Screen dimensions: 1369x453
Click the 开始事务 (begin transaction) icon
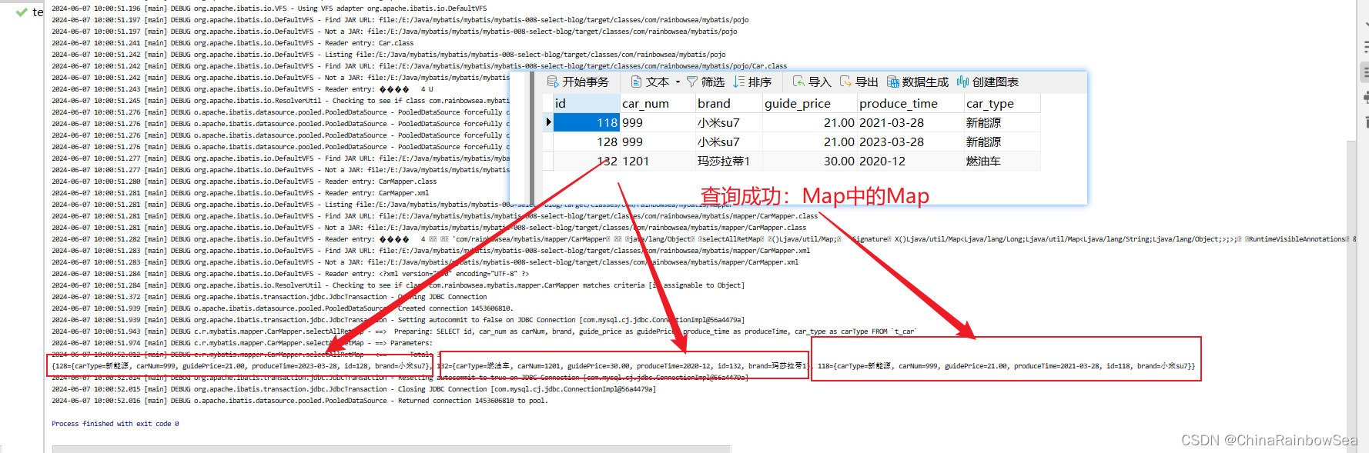click(553, 82)
